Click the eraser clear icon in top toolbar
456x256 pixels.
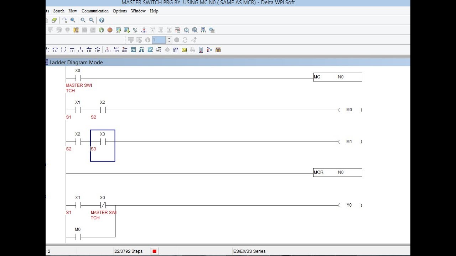coord(54,20)
